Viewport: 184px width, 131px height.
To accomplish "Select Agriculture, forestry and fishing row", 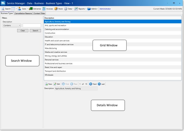I will pyautogui.click(x=113, y=22).
